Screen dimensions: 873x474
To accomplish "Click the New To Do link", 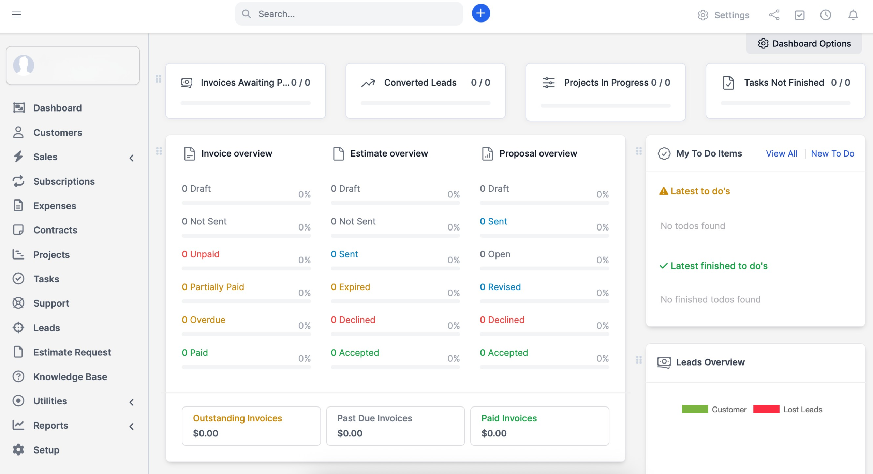I will (832, 153).
